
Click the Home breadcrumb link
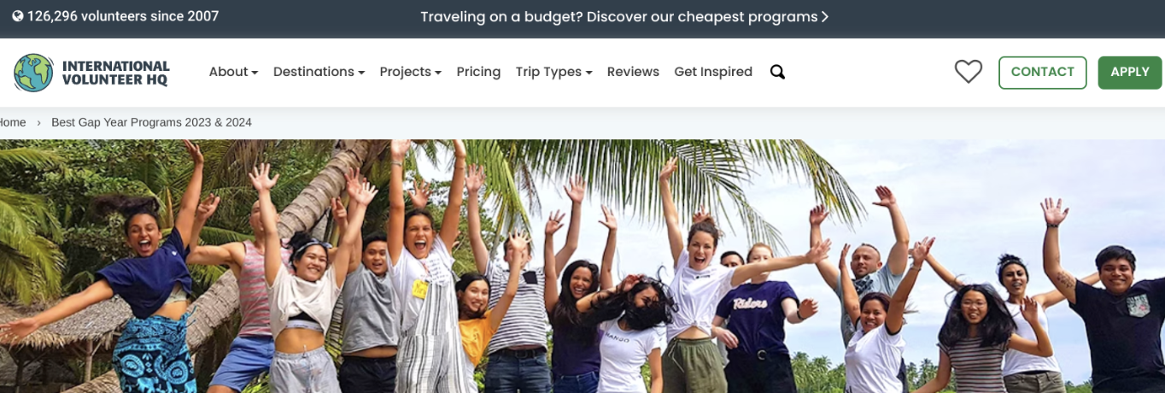pos(12,122)
